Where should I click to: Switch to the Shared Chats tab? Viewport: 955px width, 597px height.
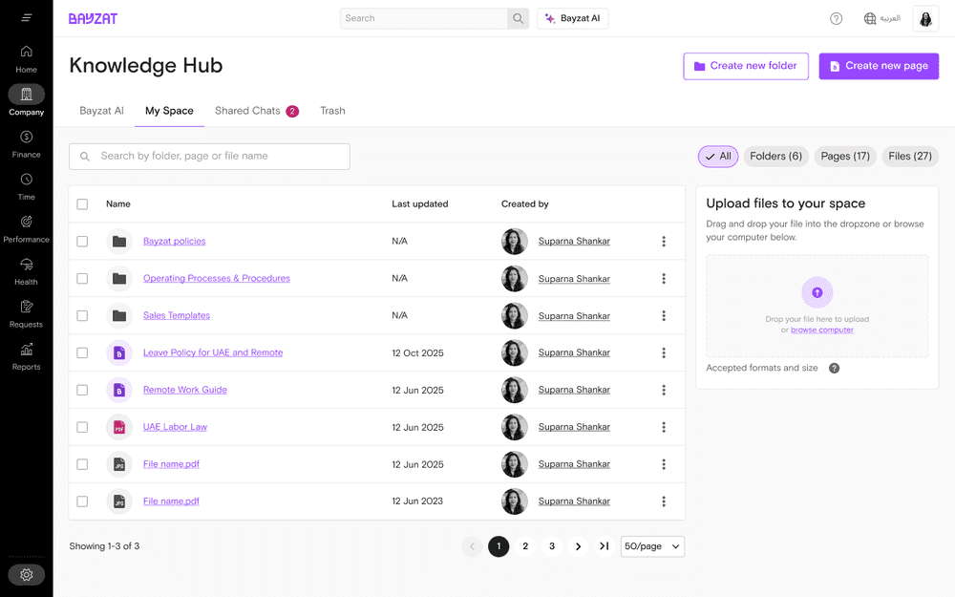click(x=248, y=111)
